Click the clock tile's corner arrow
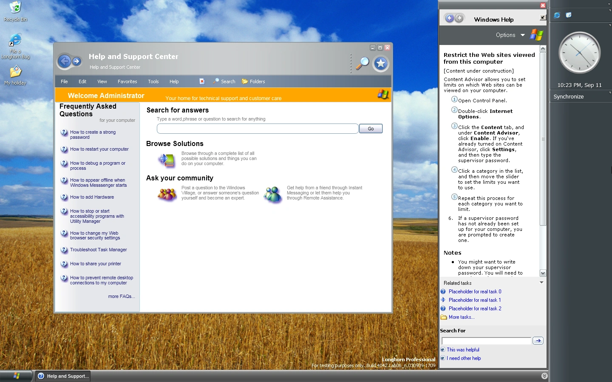Screen dimensions: 612x382 tap(610, 25)
